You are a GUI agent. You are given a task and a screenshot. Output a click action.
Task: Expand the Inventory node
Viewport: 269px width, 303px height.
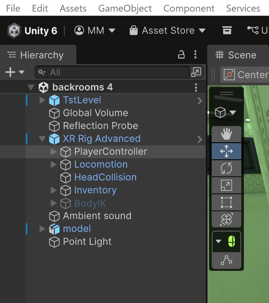click(x=53, y=190)
